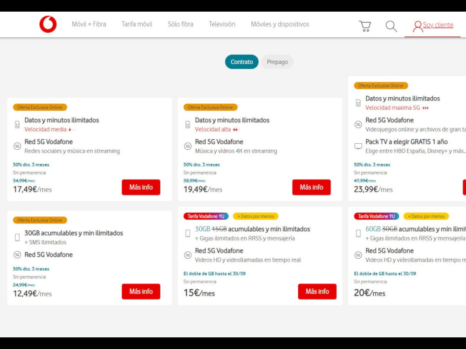Click SIM icon in 19,49€ plan card
The height and width of the screenshot is (349, 466).
(187, 124)
